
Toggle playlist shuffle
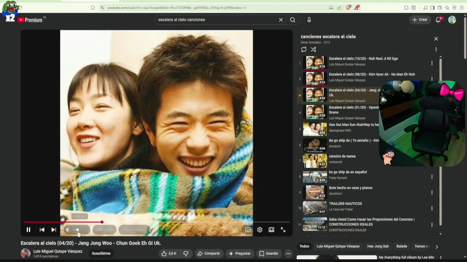click(x=313, y=49)
